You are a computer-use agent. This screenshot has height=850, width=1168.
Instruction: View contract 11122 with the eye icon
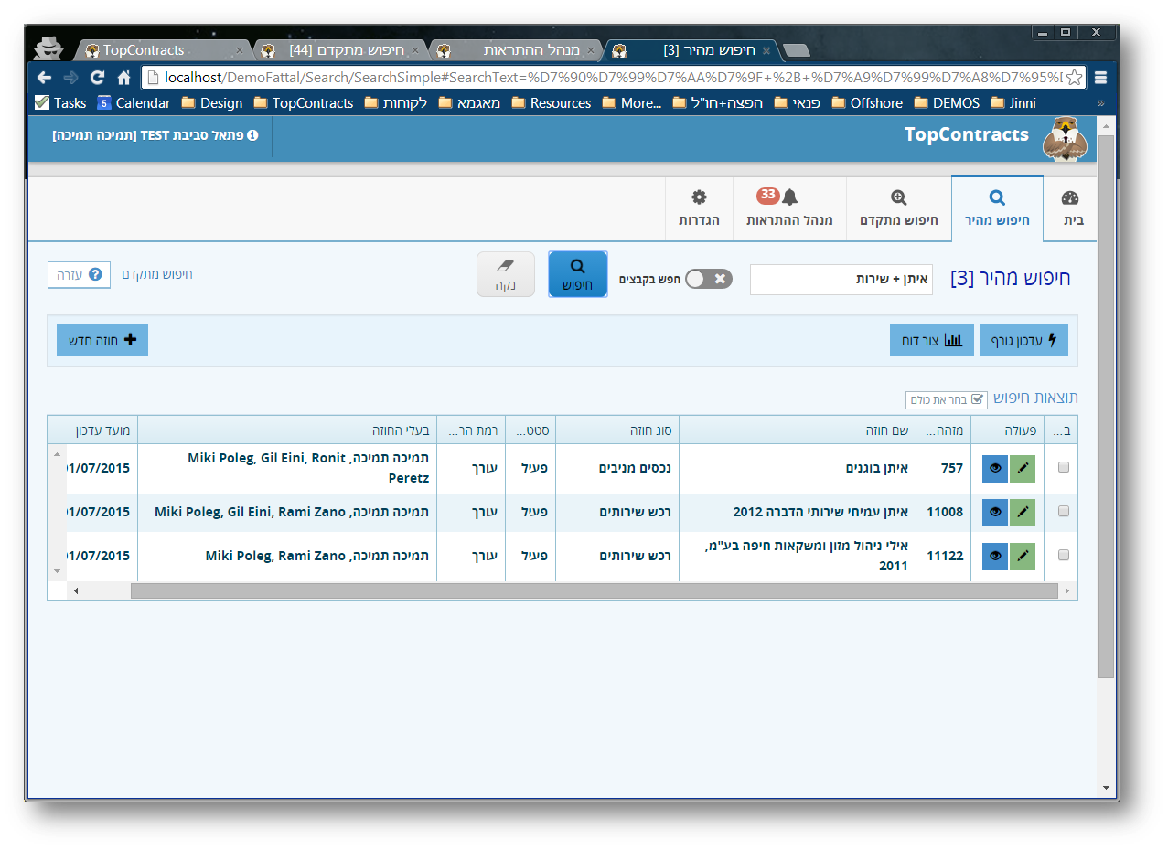point(995,556)
